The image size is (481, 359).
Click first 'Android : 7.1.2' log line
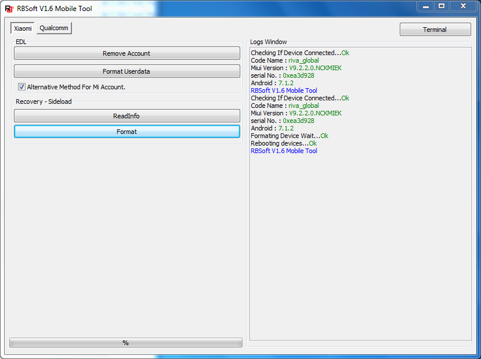click(272, 83)
